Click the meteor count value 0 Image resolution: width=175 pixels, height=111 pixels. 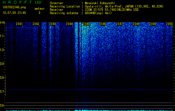[x=40, y=13]
